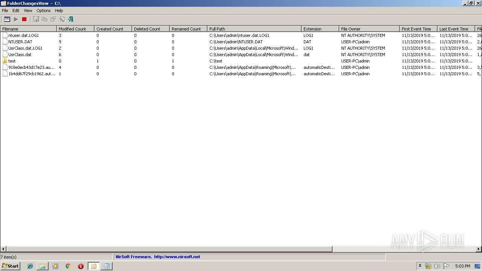The image size is (482, 271).
Task: Click the C:\Users\admin\NTUSER.DAT path cell
Action: [236, 42]
